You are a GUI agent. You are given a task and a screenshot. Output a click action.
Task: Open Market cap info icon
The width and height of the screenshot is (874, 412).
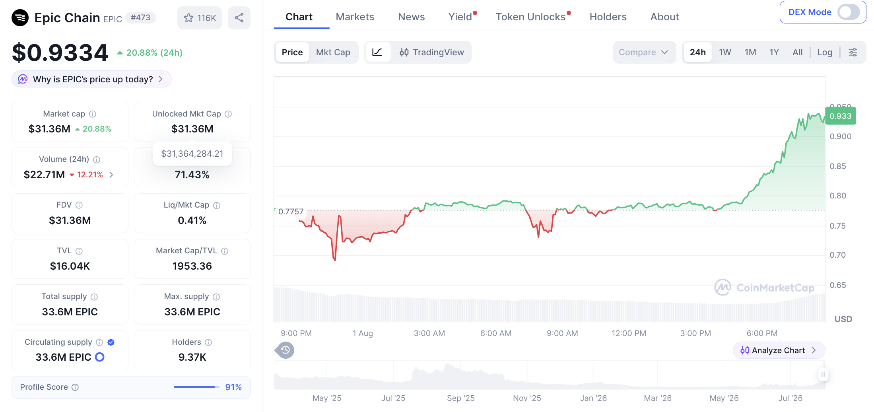point(93,114)
